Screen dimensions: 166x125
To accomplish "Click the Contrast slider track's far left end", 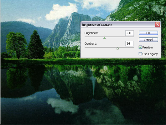I will pyautogui.click(x=85, y=47).
